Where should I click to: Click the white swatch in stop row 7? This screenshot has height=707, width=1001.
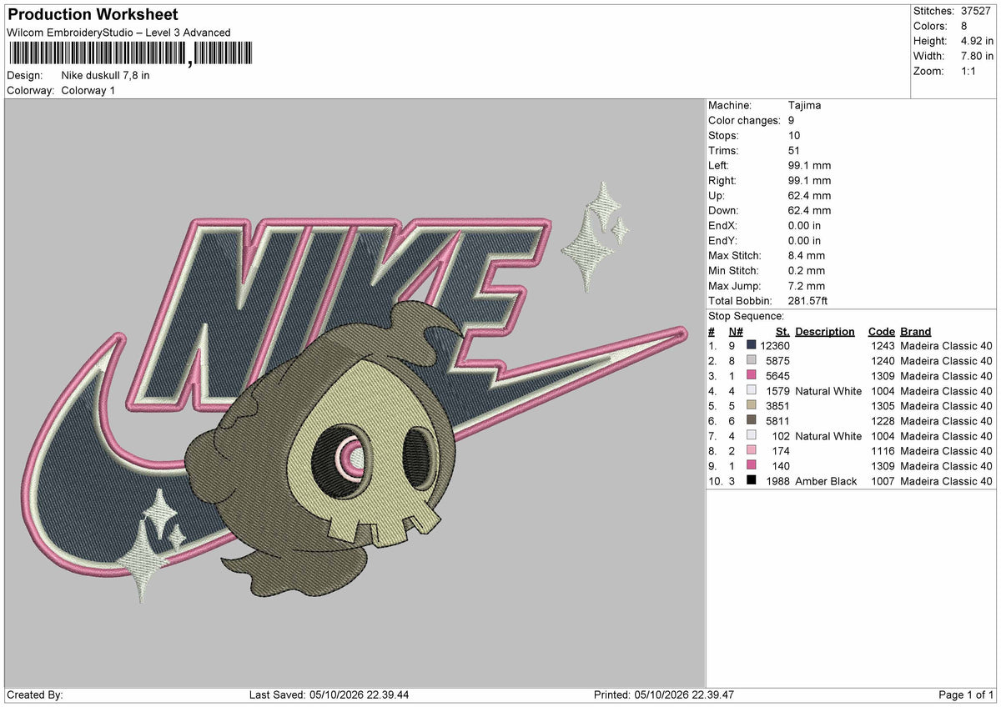[752, 436]
